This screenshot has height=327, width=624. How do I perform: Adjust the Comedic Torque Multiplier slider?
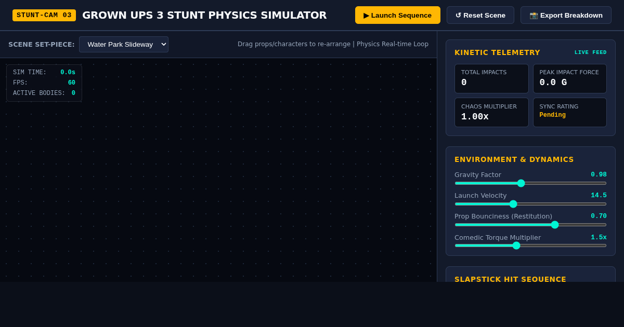click(530, 246)
